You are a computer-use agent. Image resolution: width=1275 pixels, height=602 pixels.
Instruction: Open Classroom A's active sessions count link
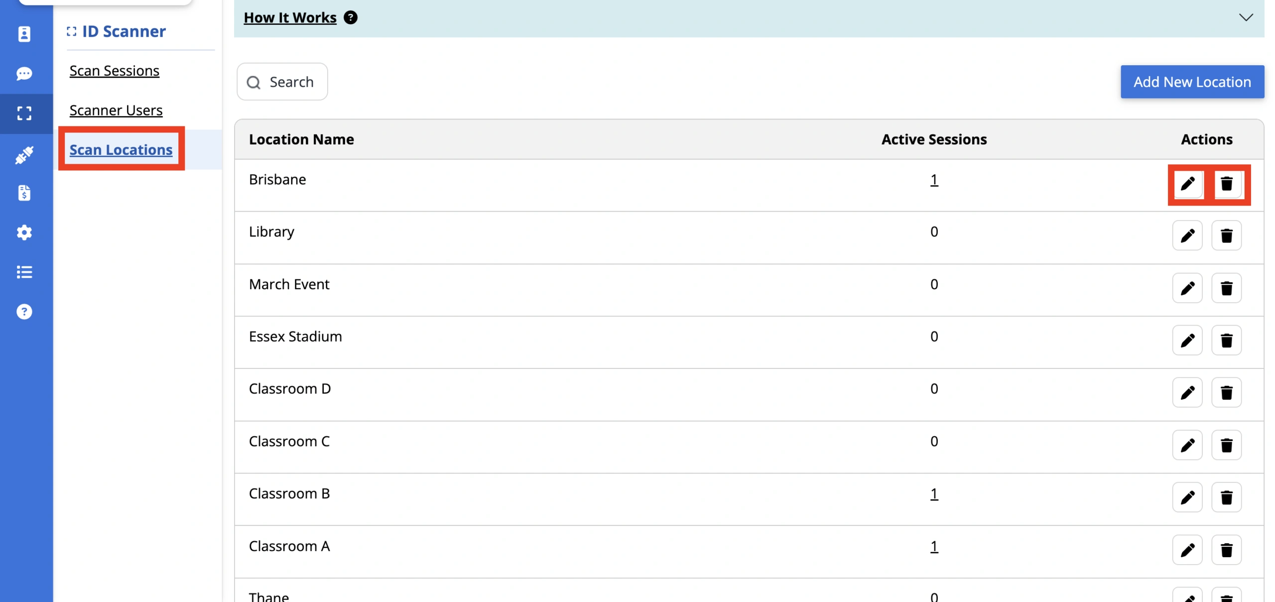coord(934,546)
